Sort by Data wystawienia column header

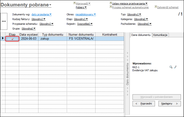pos(29,34)
